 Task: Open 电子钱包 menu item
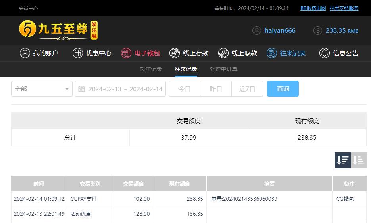(140, 53)
